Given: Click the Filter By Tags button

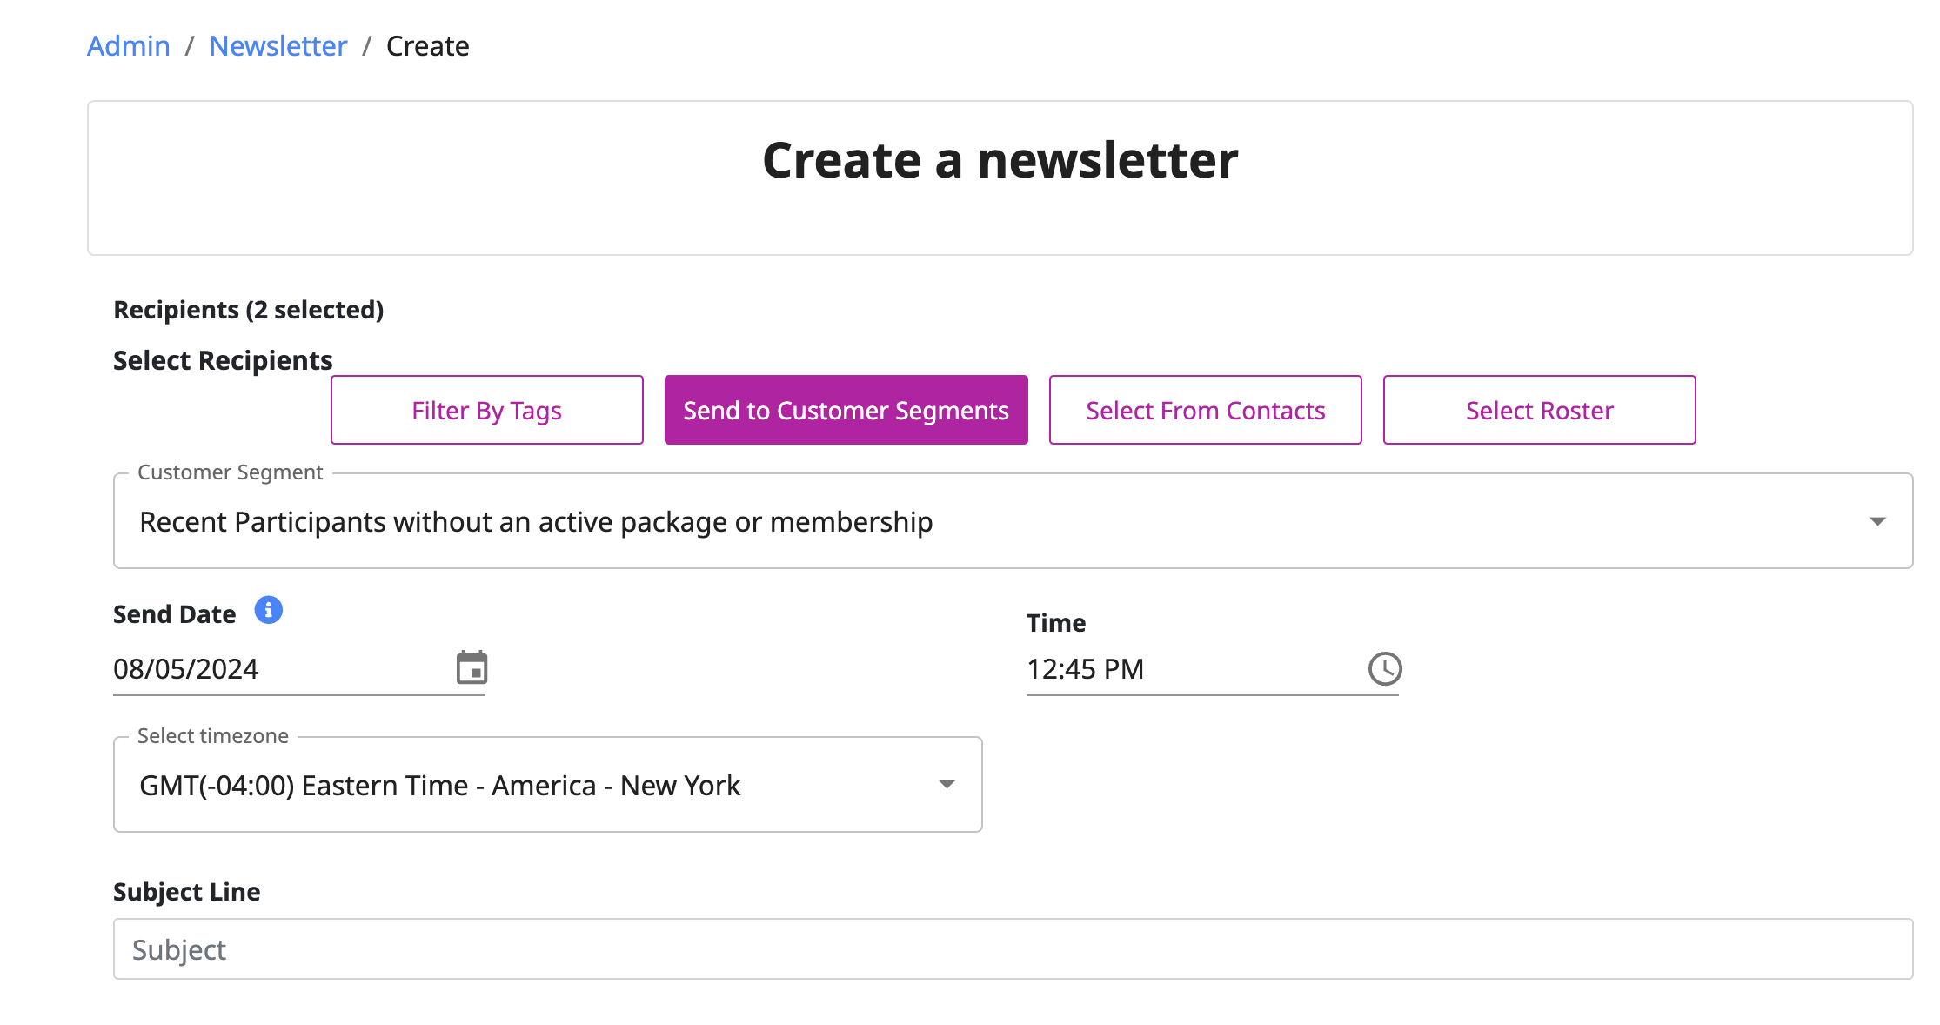Looking at the screenshot, I should point(487,410).
